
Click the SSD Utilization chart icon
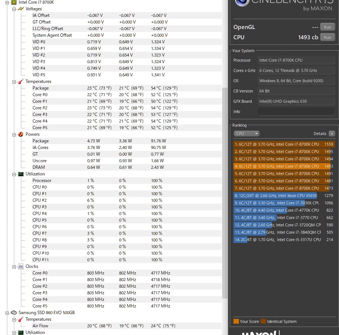click(x=21, y=333)
